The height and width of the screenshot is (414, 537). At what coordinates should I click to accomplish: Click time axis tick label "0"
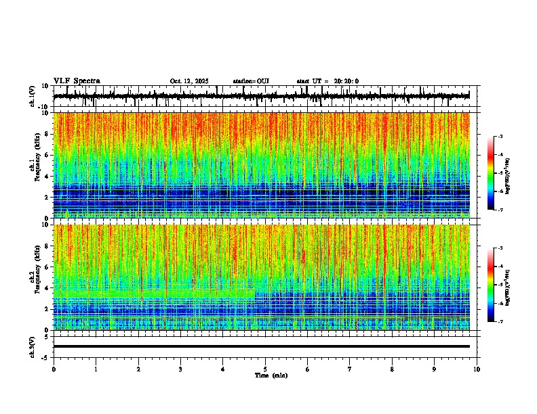tap(54, 369)
